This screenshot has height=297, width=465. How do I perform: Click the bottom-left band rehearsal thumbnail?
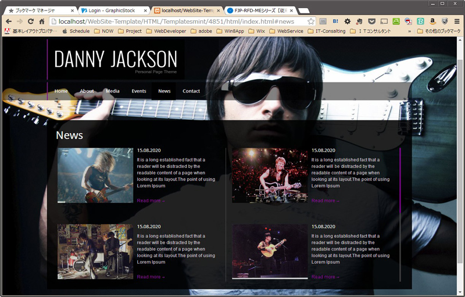pyautogui.click(x=95, y=252)
